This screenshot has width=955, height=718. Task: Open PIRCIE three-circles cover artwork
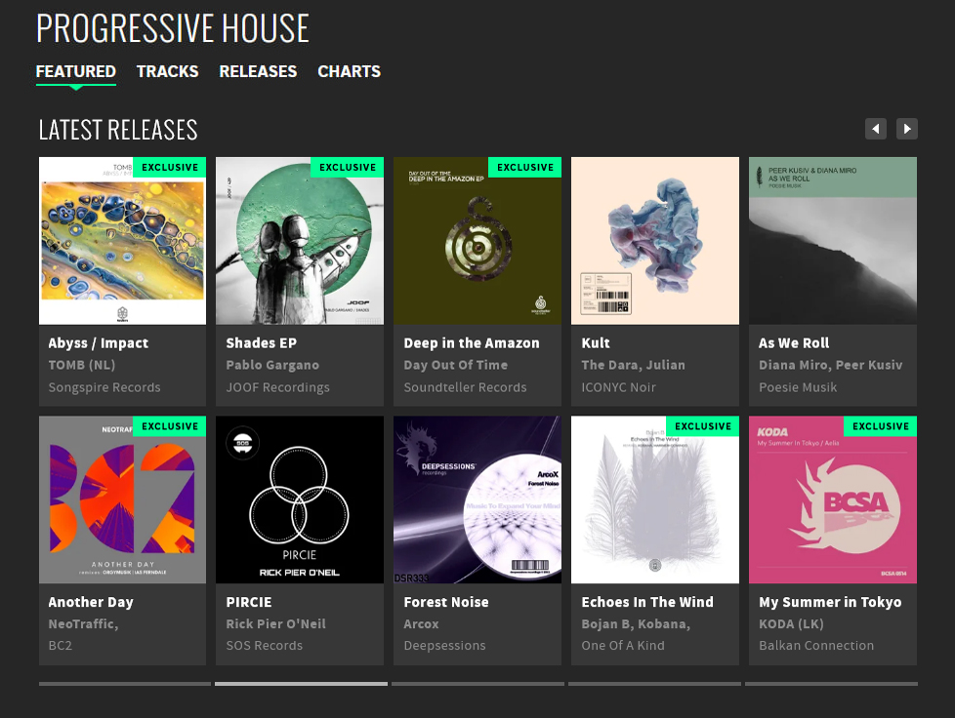300,499
